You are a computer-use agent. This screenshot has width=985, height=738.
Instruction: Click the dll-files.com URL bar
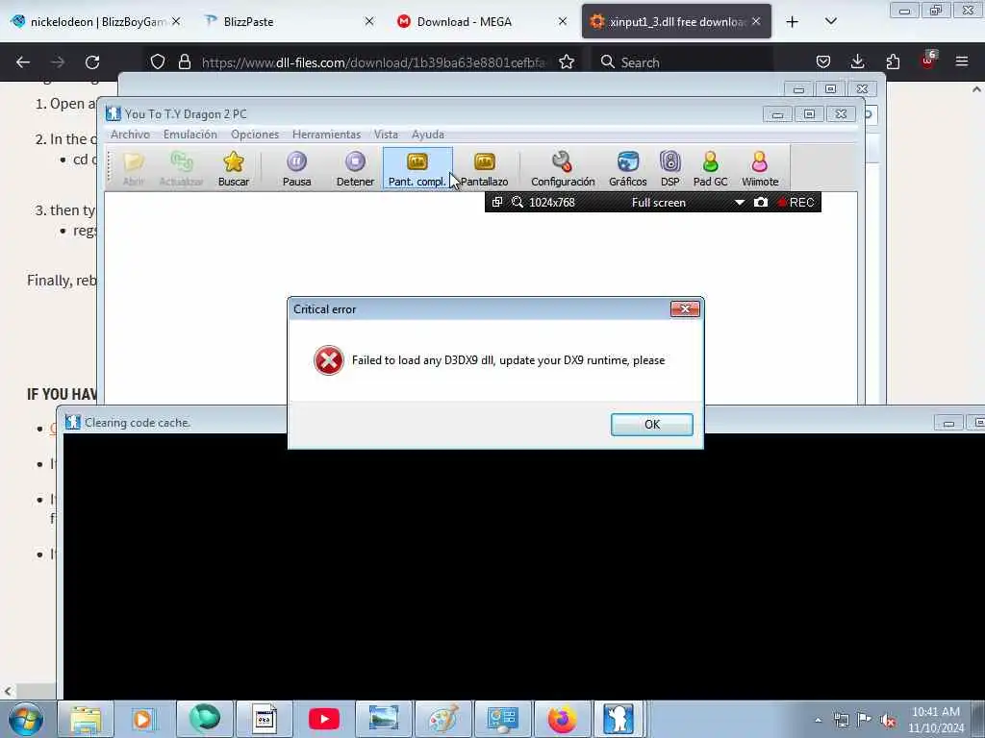click(x=373, y=62)
